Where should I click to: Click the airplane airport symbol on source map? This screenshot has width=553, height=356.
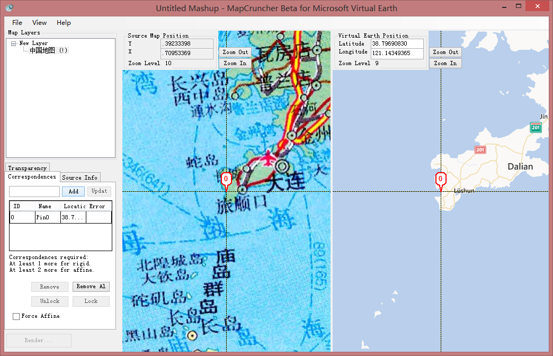(269, 158)
